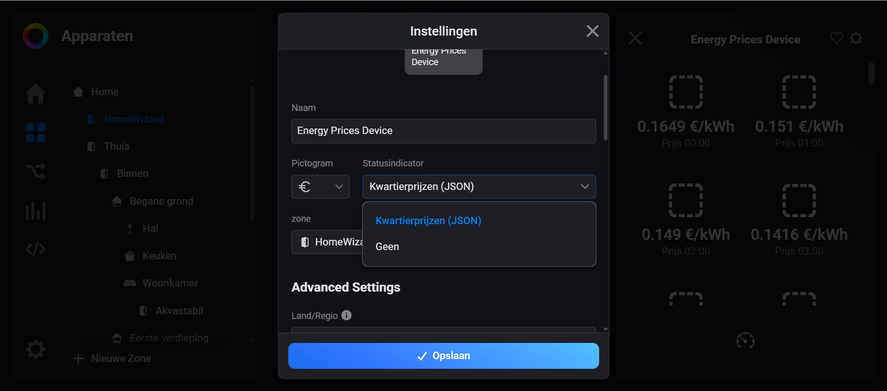The height and width of the screenshot is (391, 887).
Task: Open the Script code brackets icon
Action: (x=36, y=249)
